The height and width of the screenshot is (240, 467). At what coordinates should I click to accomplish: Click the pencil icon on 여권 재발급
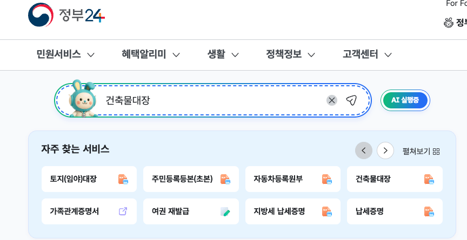[x=225, y=211]
